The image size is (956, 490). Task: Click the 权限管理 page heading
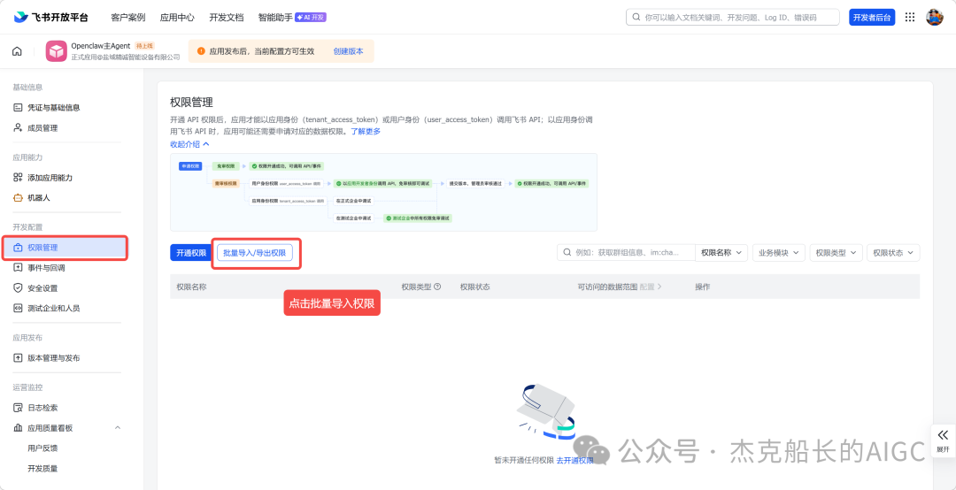191,102
